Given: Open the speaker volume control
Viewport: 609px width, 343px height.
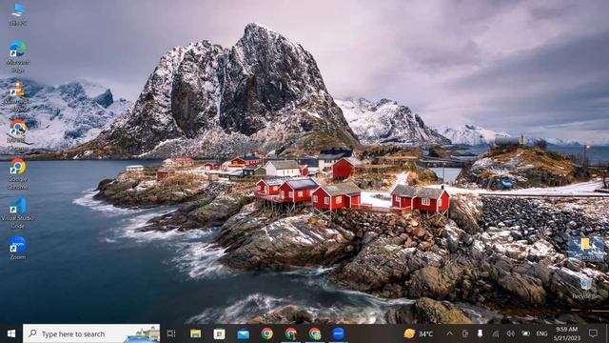Looking at the screenshot, I should click(x=510, y=333).
